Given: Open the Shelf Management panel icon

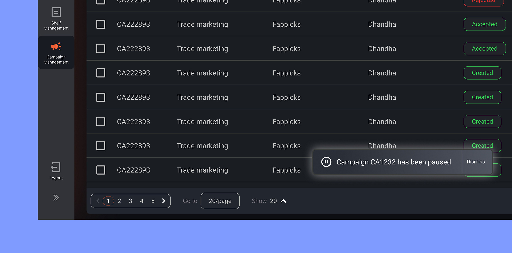Looking at the screenshot, I should (x=56, y=12).
